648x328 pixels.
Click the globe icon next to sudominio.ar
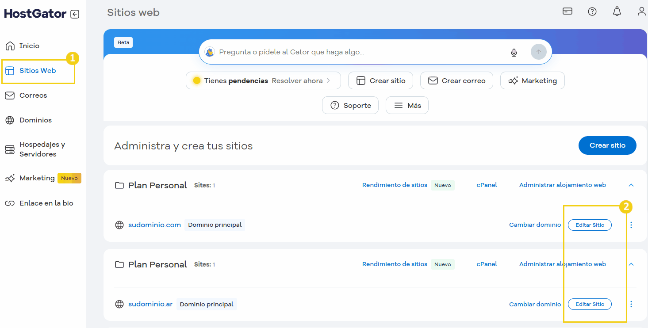119,304
